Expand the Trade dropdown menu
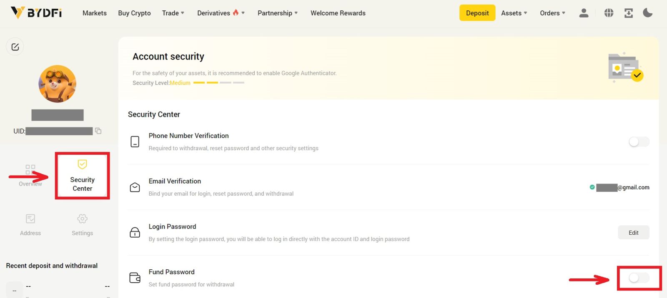Image resolution: width=667 pixels, height=298 pixels. pos(173,13)
